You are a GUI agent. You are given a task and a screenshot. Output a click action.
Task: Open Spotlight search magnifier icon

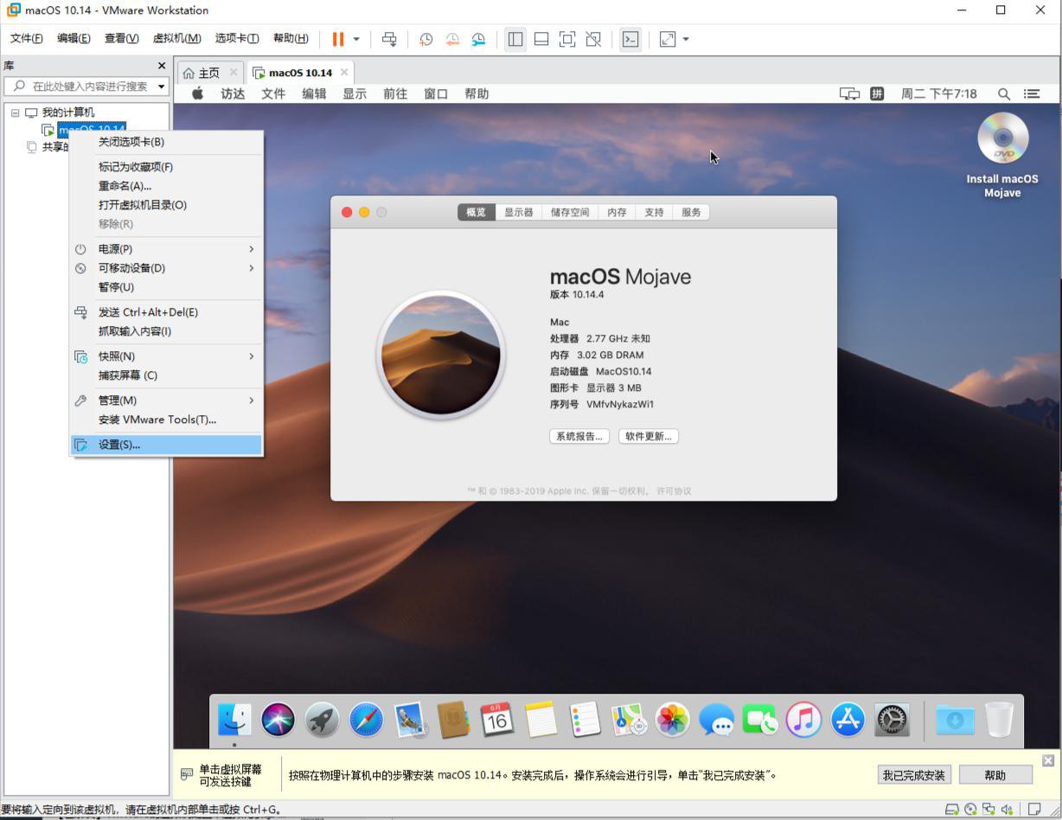tap(1004, 93)
